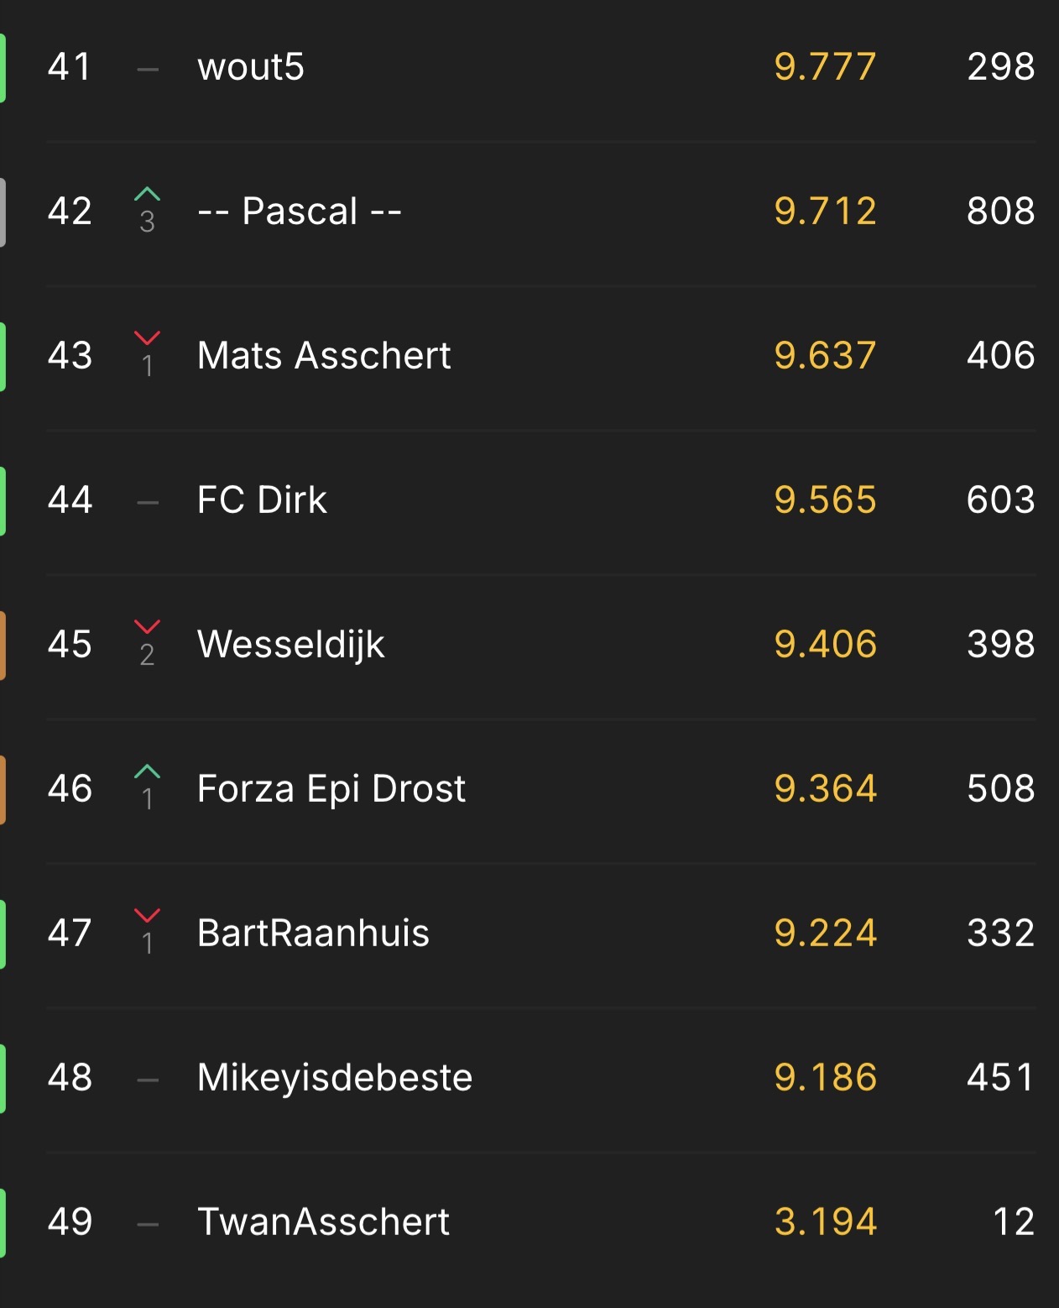Click the green up arrow beside Forza Epi Drost
The height and width of the screenshot is (1308, 1059).
[147, 772]
